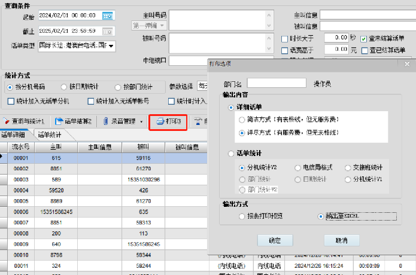Select 话单统计 output radio button

point(231,154)
